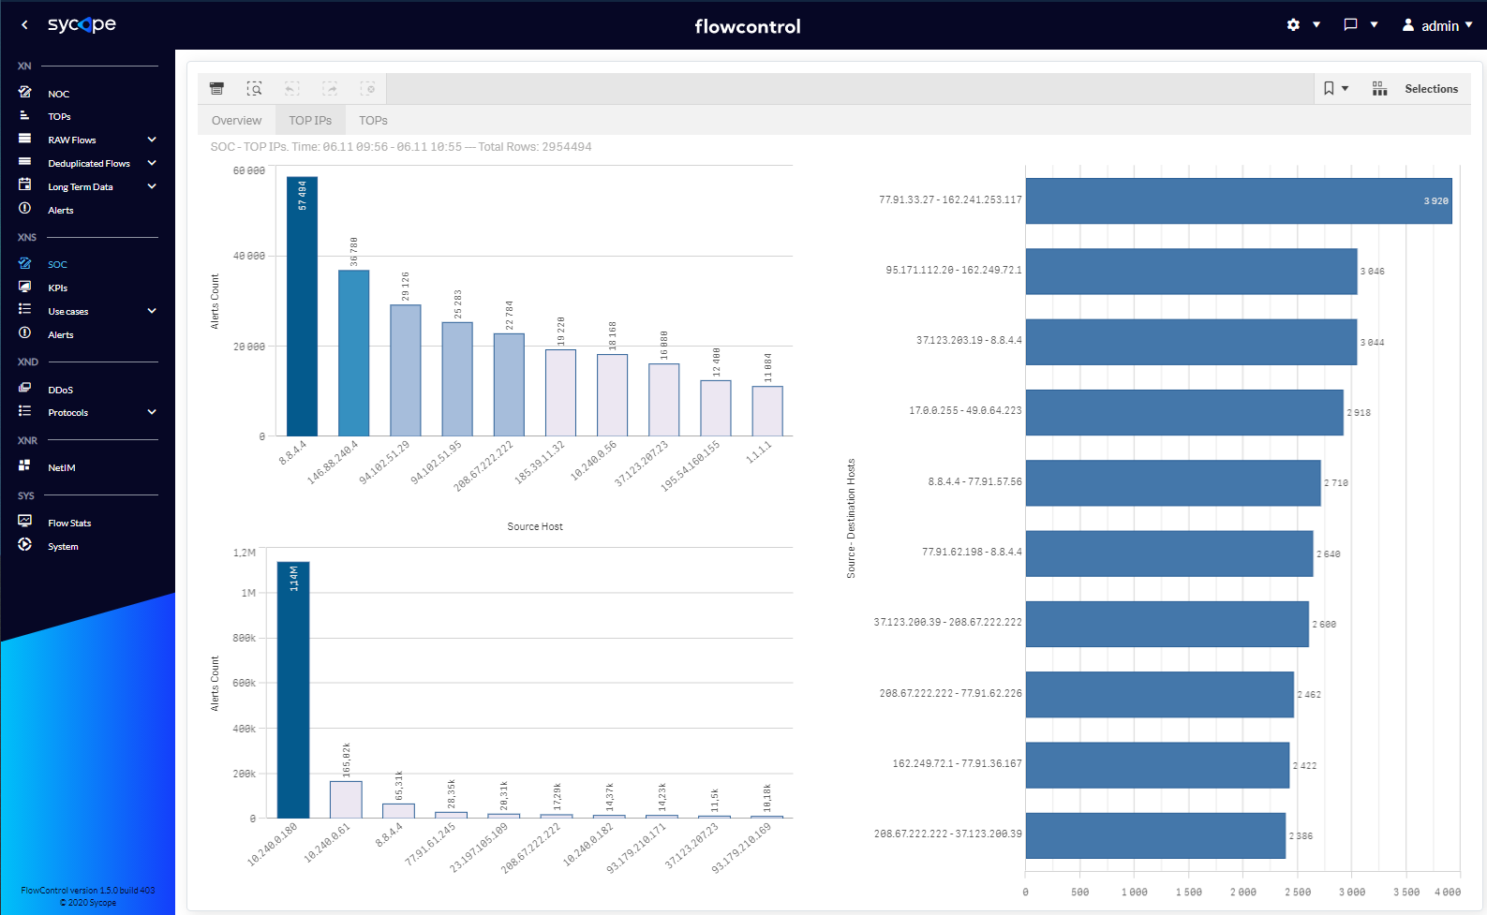Switch to the Overview tab
The image size is (1487, 915).
pos(237,120)
